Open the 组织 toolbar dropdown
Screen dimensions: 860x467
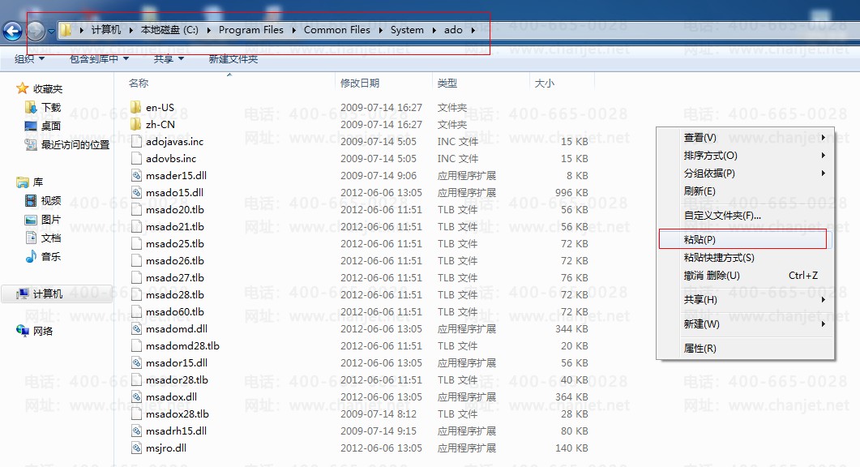[29, 58]
